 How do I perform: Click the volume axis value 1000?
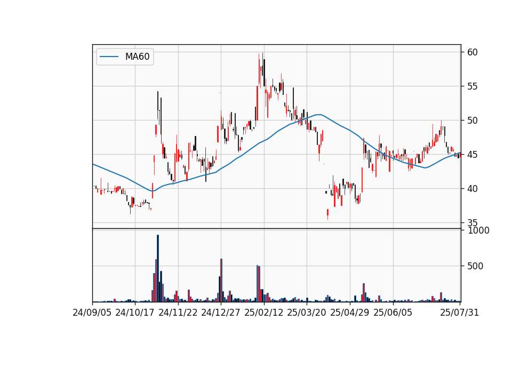pyautogui.click(x=478, y=230)
